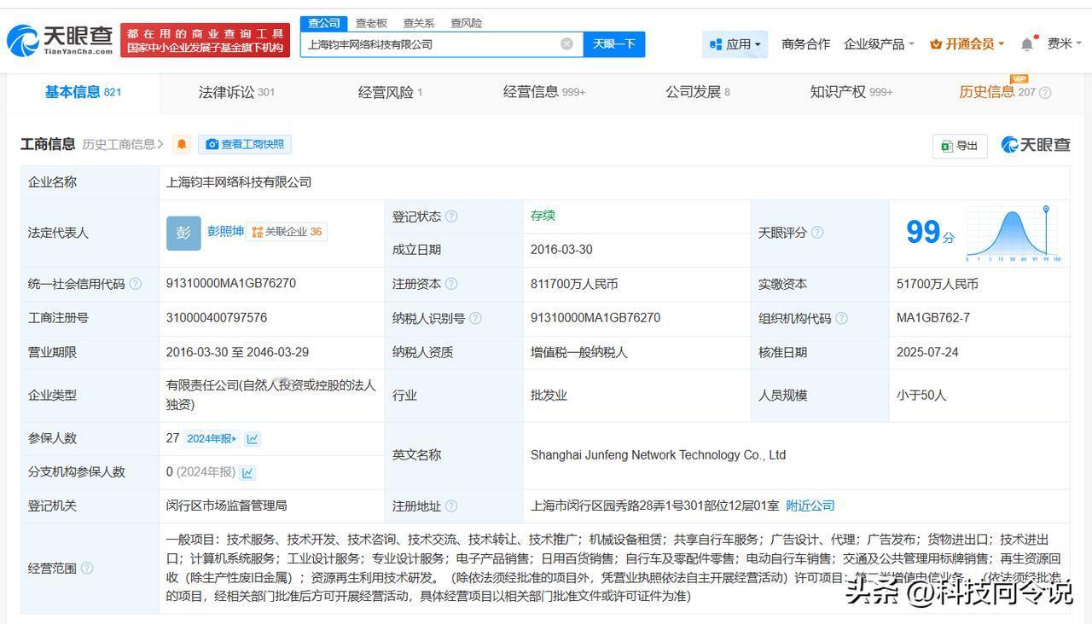The width and height of the screenshot is (1092, 624).
Task: Click the help icon beside 天眼评分
Action: pyautogui.click(x=817, y=233)
